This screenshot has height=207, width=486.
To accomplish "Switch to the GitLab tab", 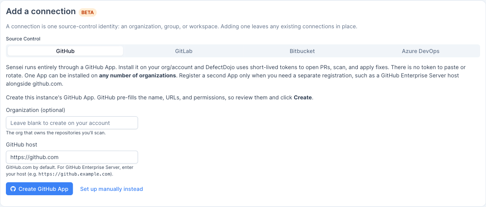I will (x=184, y=51).
